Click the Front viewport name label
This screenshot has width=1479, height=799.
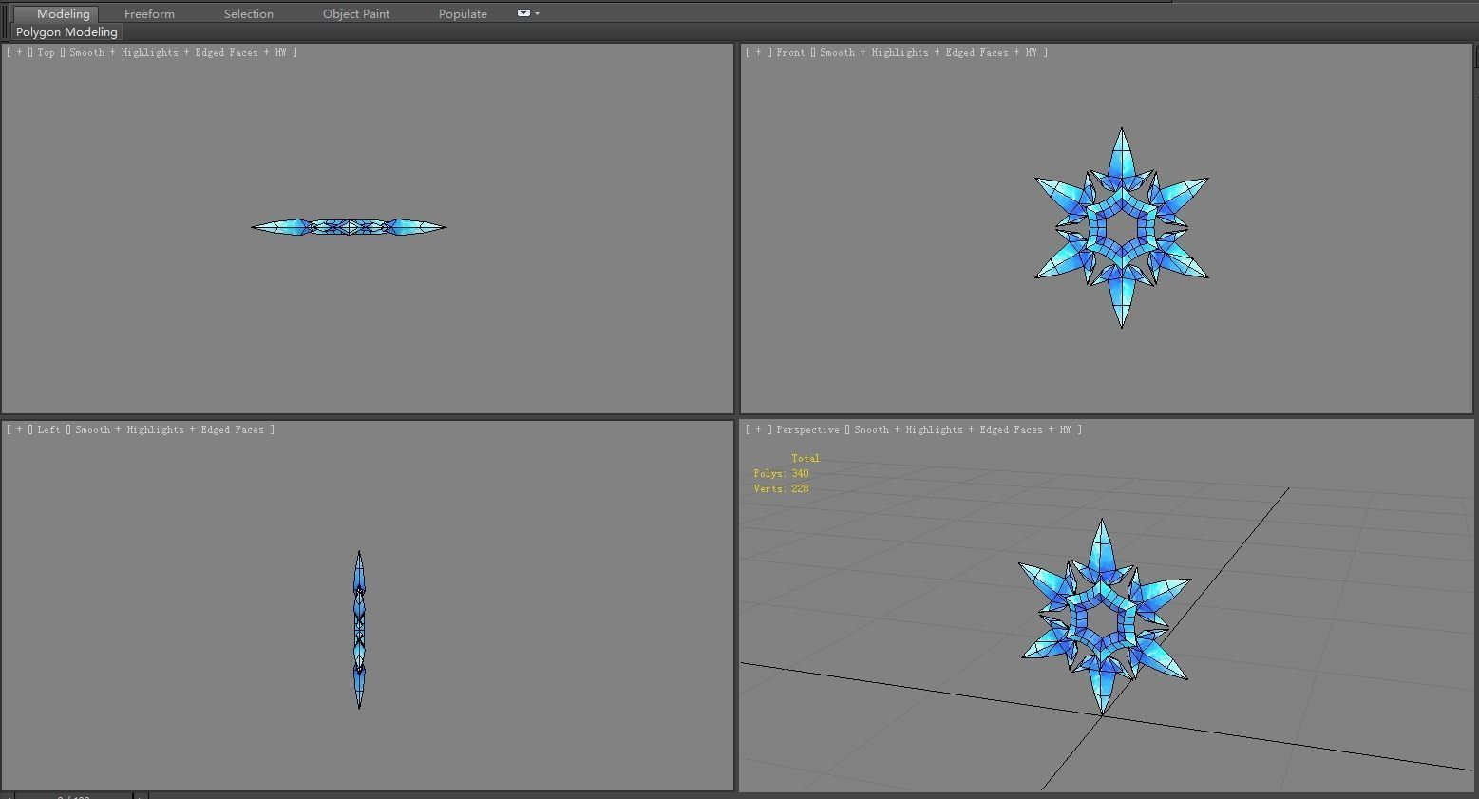tap(790, 52)
